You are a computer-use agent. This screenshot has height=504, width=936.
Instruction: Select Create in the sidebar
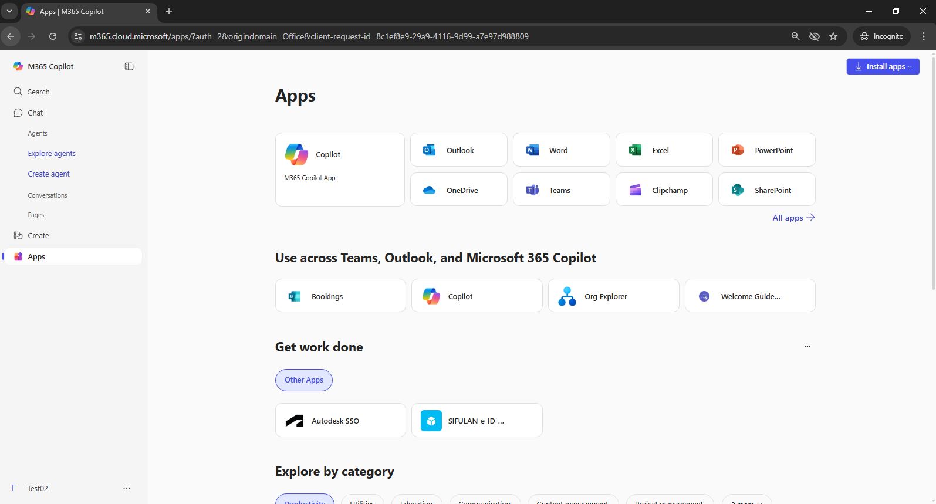pos(38,236)
